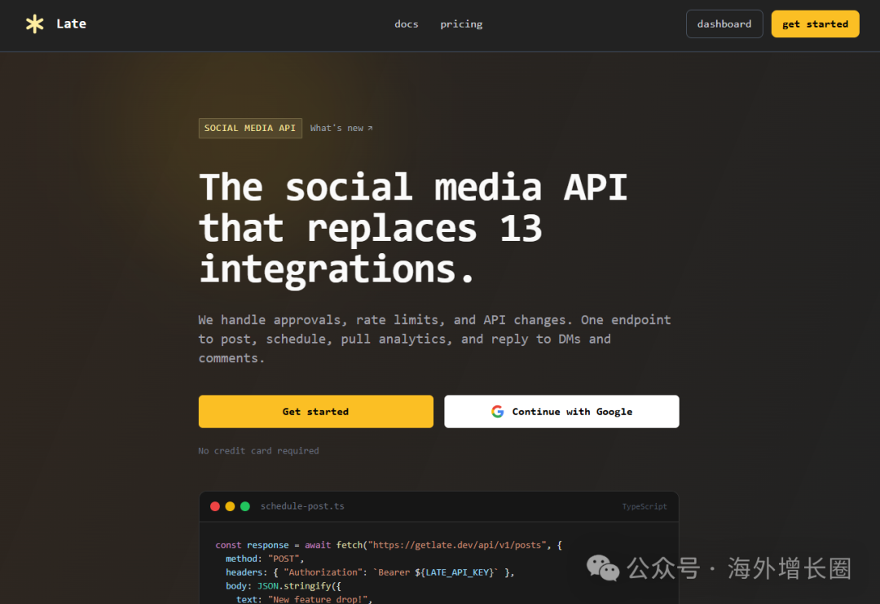This screenshot has width=880, height=604.
Task: Click the TypeScript language label
Action: coord(645,506)
